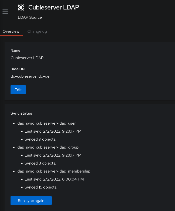This screenshot has height=211, width=175.
Task: Click the Synced 15 objects line
Action: [x=41, y=187]
